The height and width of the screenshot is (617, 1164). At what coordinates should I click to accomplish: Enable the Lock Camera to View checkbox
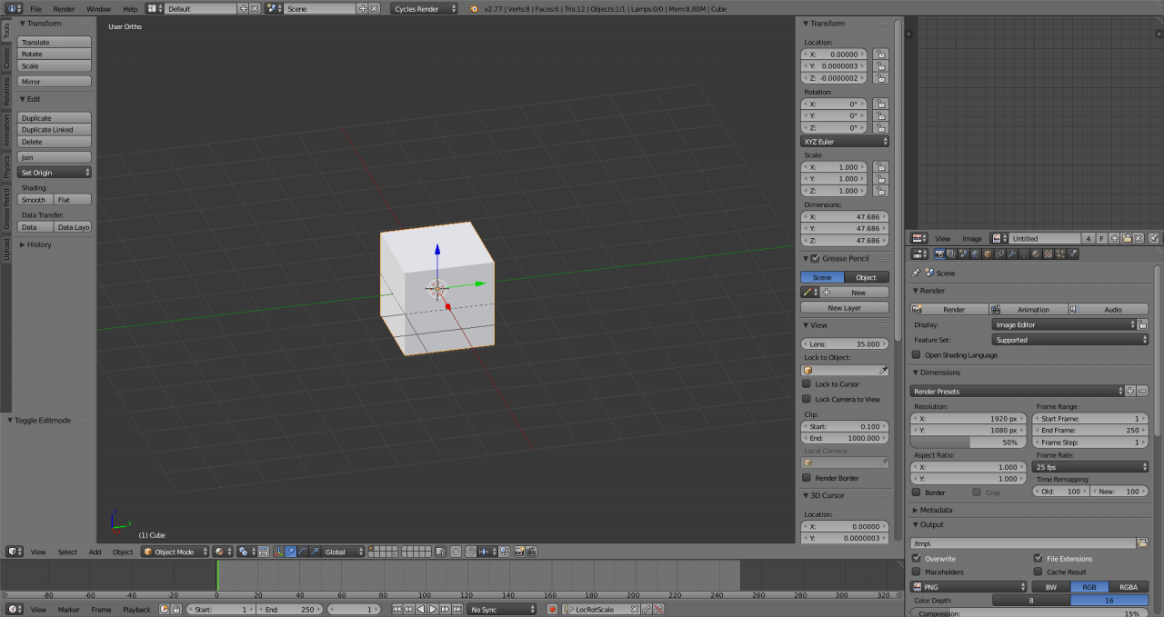(807, 399)
